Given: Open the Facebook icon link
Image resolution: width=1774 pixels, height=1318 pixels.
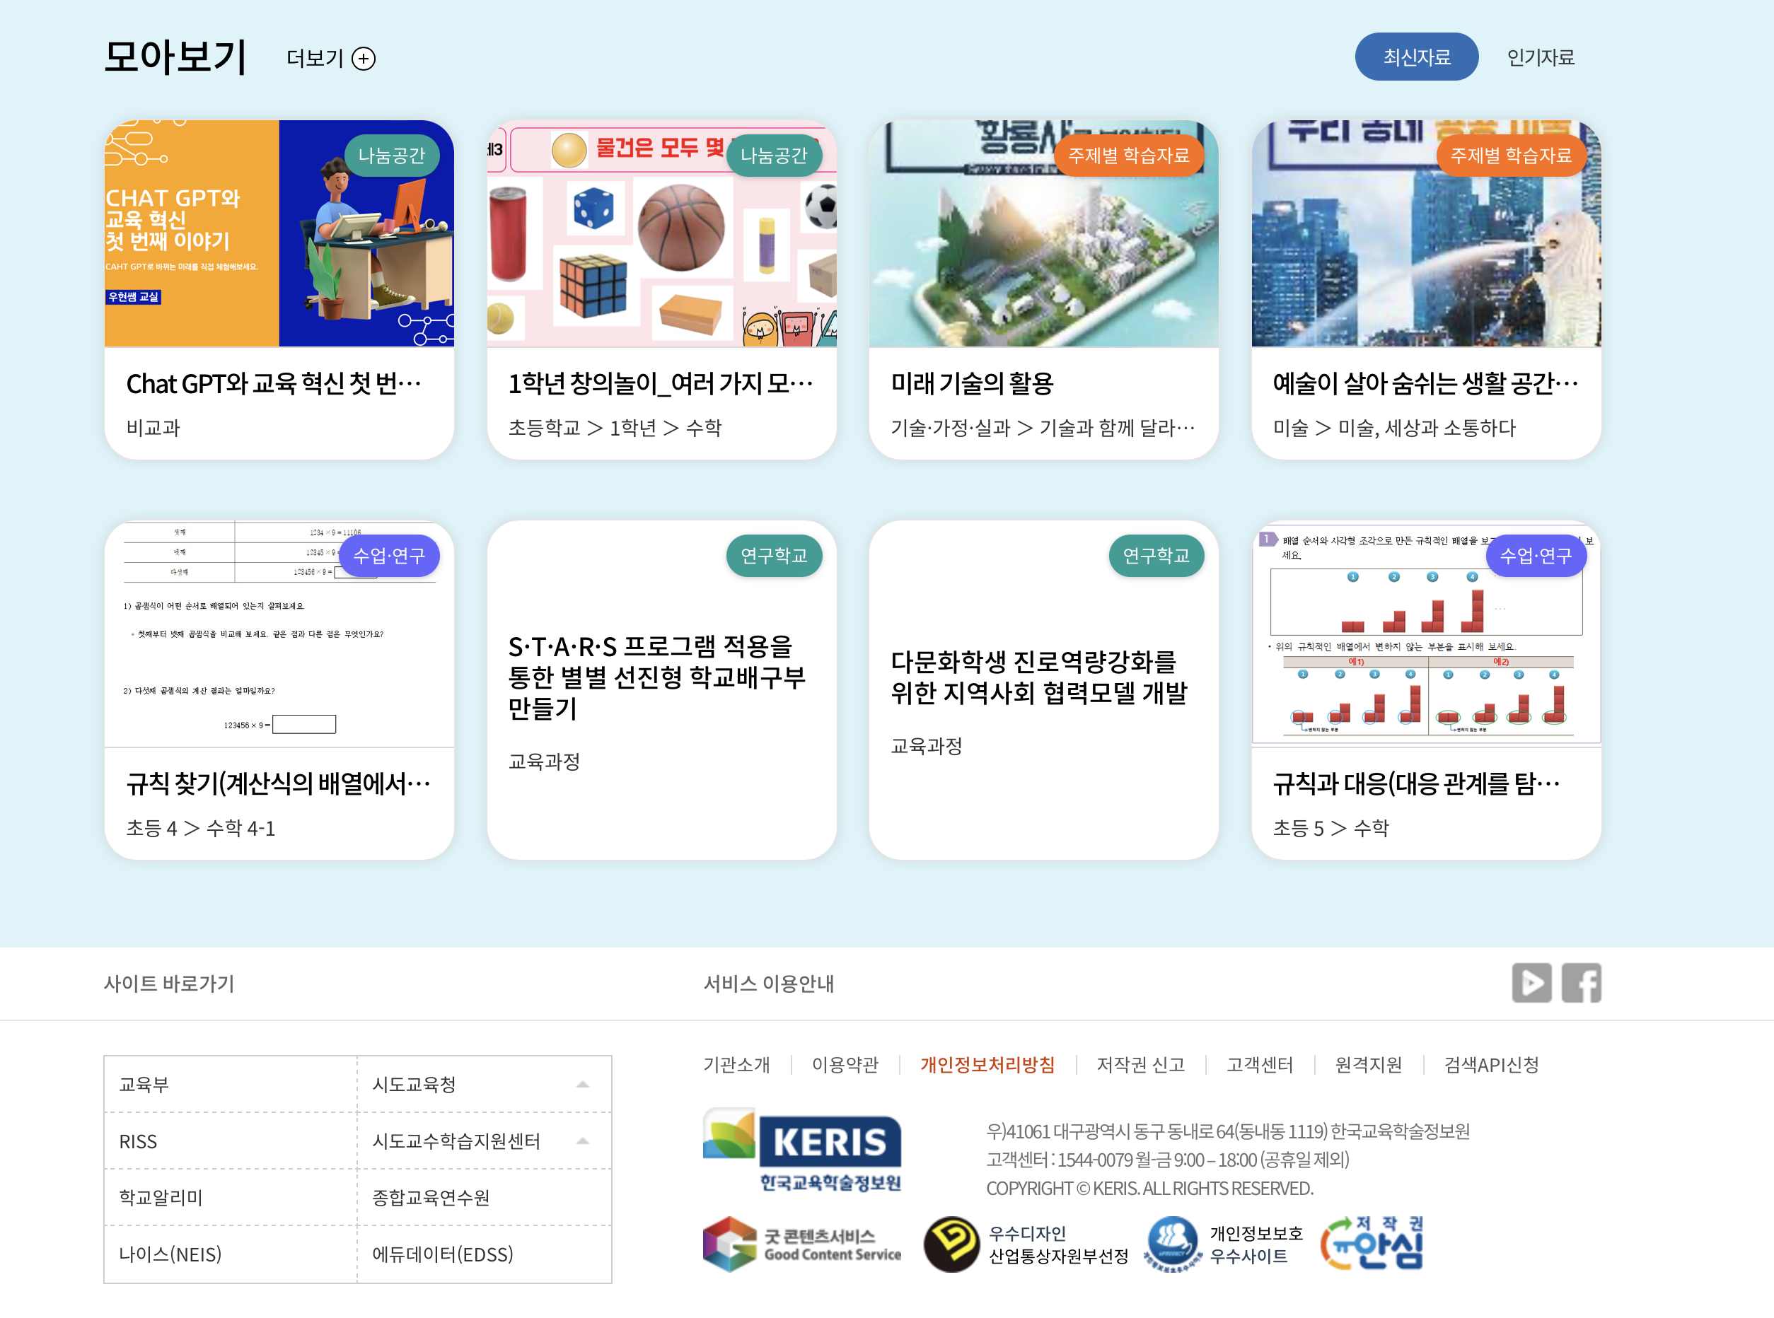Looking at the screenshot, I should [x=1580, y=982].
